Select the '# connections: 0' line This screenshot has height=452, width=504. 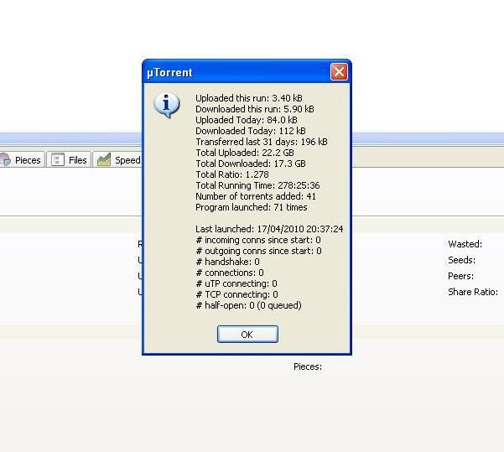pos(230,273)
